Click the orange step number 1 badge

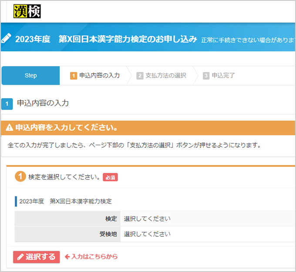click(74, 76)
